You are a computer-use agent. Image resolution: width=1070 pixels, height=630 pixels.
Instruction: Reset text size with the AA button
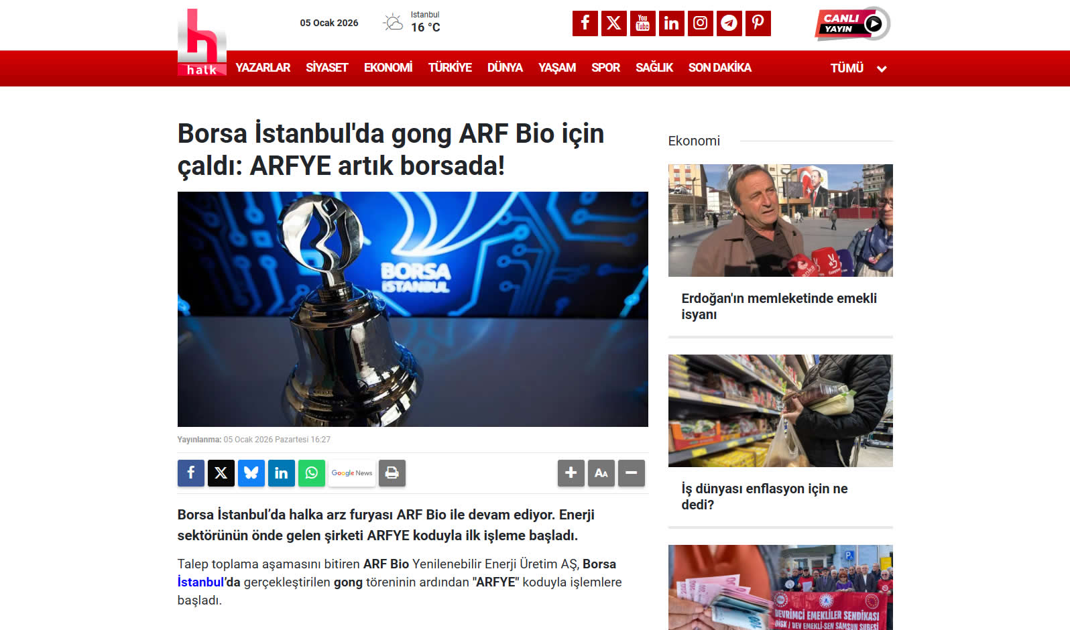601,473
